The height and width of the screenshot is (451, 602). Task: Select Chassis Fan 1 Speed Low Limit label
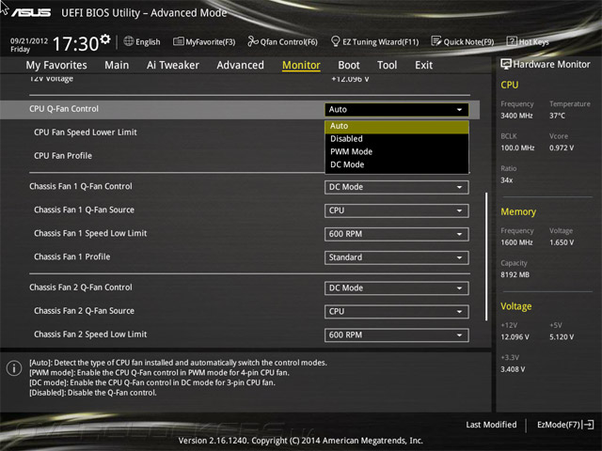90,233
